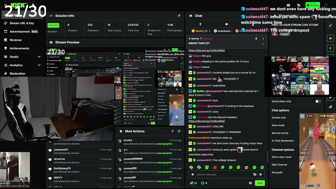
Task: Click the HEALTHY session badge
Action: click(x=53, y=25)
